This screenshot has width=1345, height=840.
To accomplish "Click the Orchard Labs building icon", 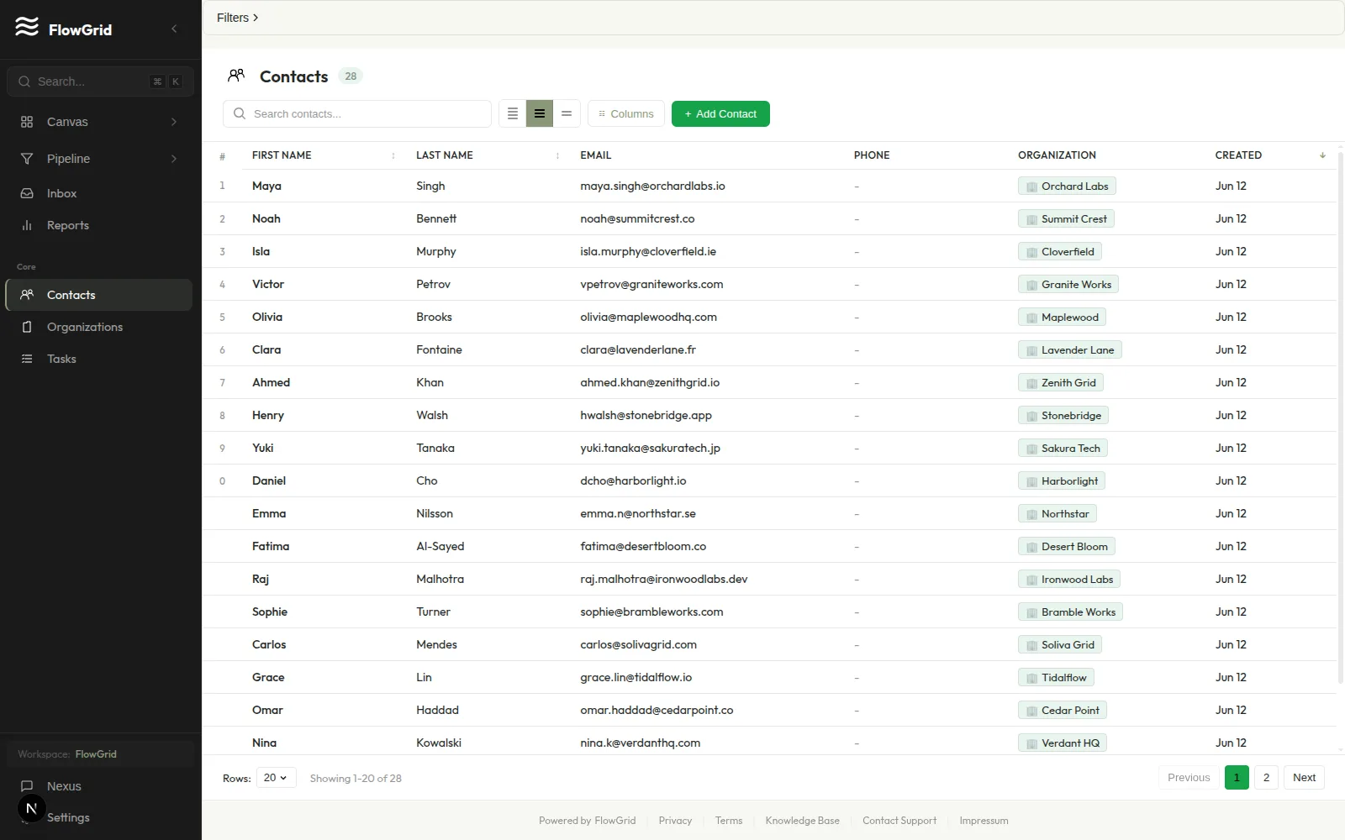I will coord(1031,186).
